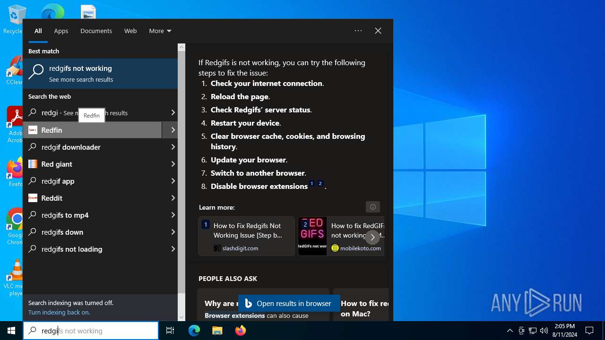Open Task View from the taskbar
605x340 pixels.
pos(170,331)
